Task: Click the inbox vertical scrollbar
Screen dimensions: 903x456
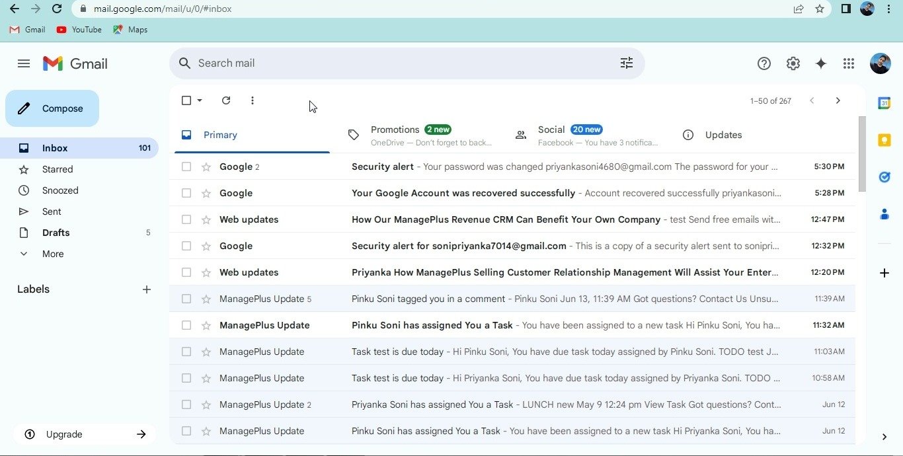Action: click(x=862, y=154)
